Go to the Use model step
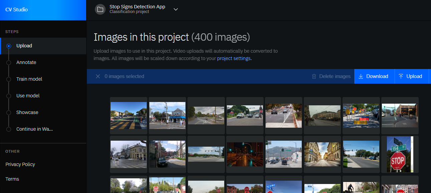The width and height of the screenshot is (431, 193). pyautogui.click(x=28, y=96)
